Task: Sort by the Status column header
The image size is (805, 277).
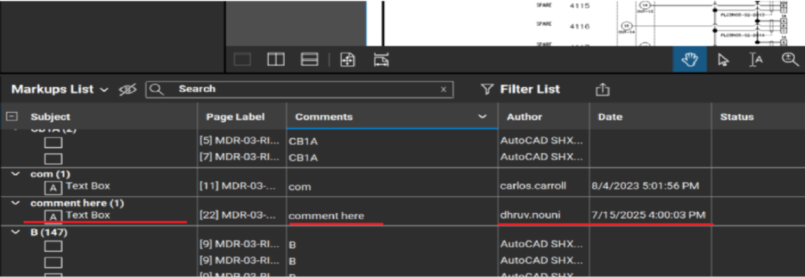Action: (736, 117)
